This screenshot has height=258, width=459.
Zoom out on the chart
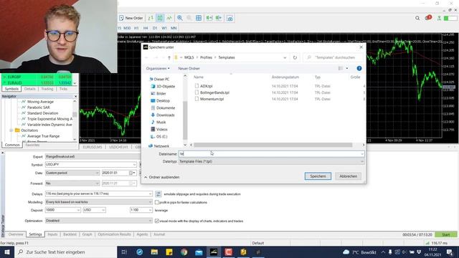(x=189, y=18)
